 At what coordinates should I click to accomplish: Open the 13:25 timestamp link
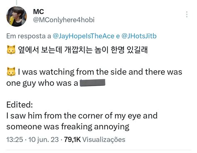click(x=15, y=139)
